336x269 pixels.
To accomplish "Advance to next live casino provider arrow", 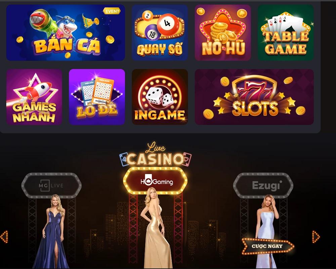I will 316,237.
